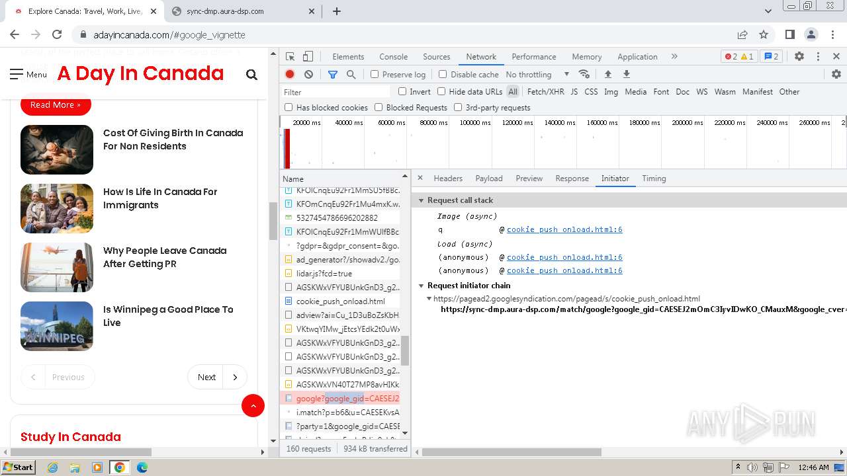Click the initiator pane horizontal scrollbar thumb

pyautogui.click(x=512, y=452)
